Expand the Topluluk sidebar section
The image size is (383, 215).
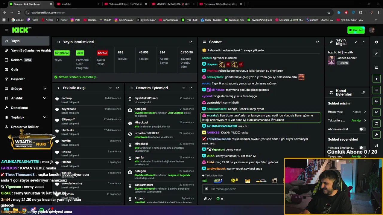pos(45,117)
